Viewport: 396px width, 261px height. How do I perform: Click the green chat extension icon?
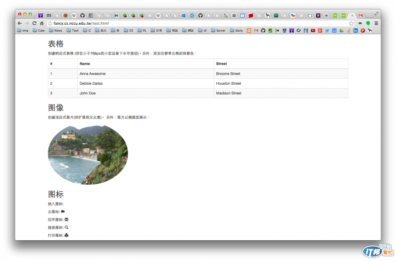coord(368,23)
